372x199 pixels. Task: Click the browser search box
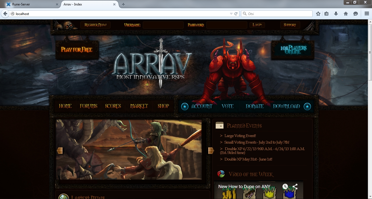276,14
